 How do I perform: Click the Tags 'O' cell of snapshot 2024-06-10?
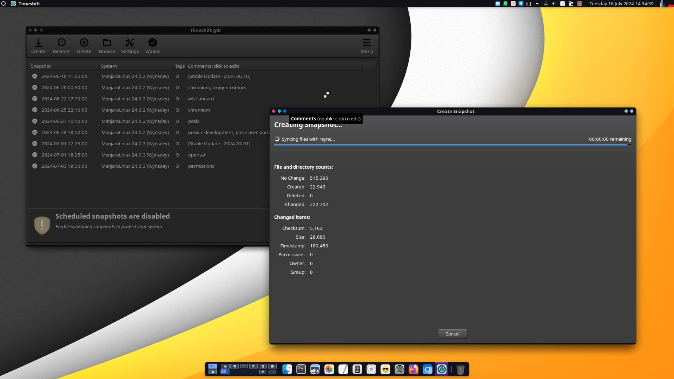(177, 76)
